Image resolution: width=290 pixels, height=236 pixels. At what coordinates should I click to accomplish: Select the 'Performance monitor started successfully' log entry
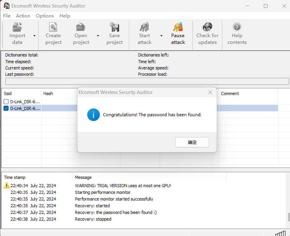point(114,199)
